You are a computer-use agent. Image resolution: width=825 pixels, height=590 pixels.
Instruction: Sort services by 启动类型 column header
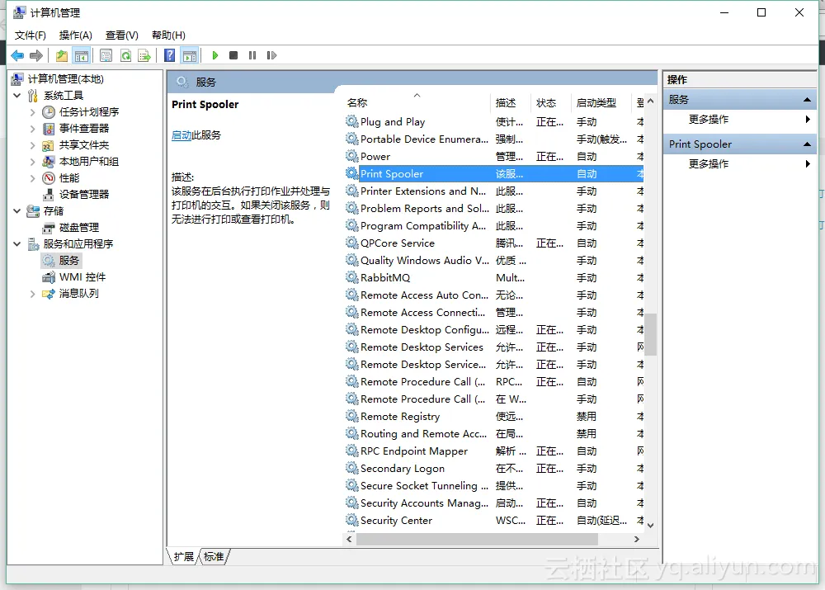point(596,103)
